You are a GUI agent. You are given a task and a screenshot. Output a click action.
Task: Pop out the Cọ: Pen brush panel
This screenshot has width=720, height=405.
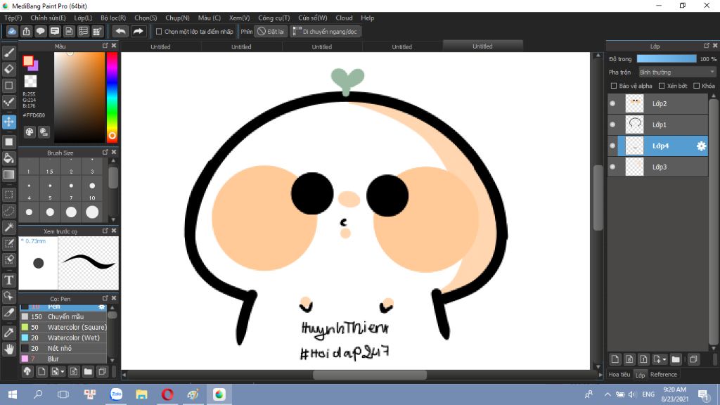(x=105, y=298)
